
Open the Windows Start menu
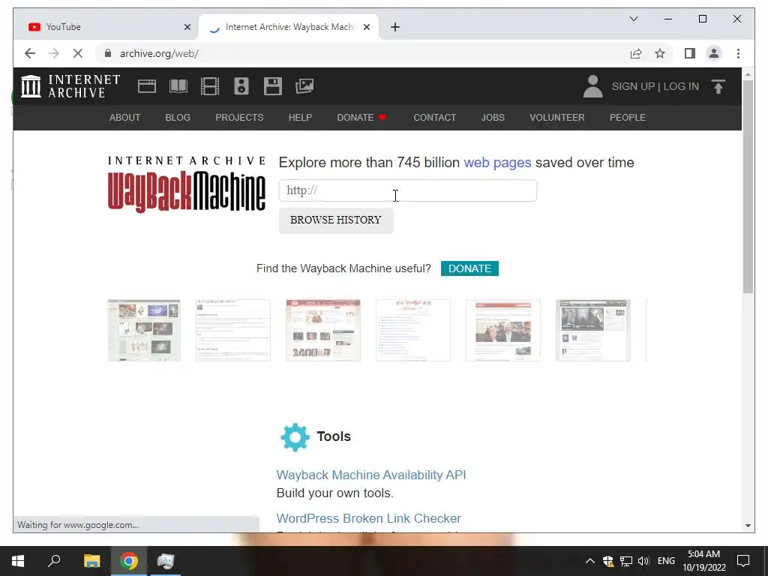[18, 561]
